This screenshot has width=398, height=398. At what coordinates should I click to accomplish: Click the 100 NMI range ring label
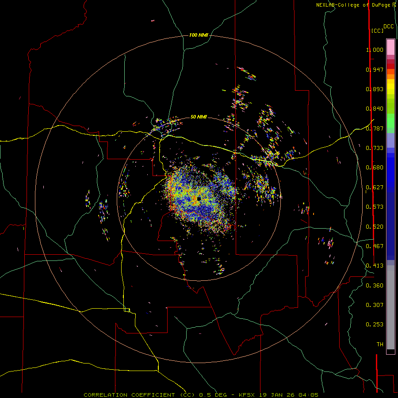pos(199,35)
